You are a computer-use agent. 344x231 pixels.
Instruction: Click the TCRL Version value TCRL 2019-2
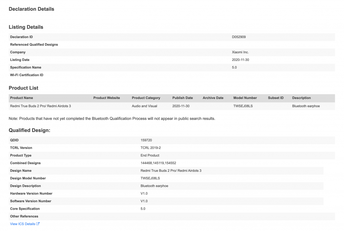click(x=150, y=148)
